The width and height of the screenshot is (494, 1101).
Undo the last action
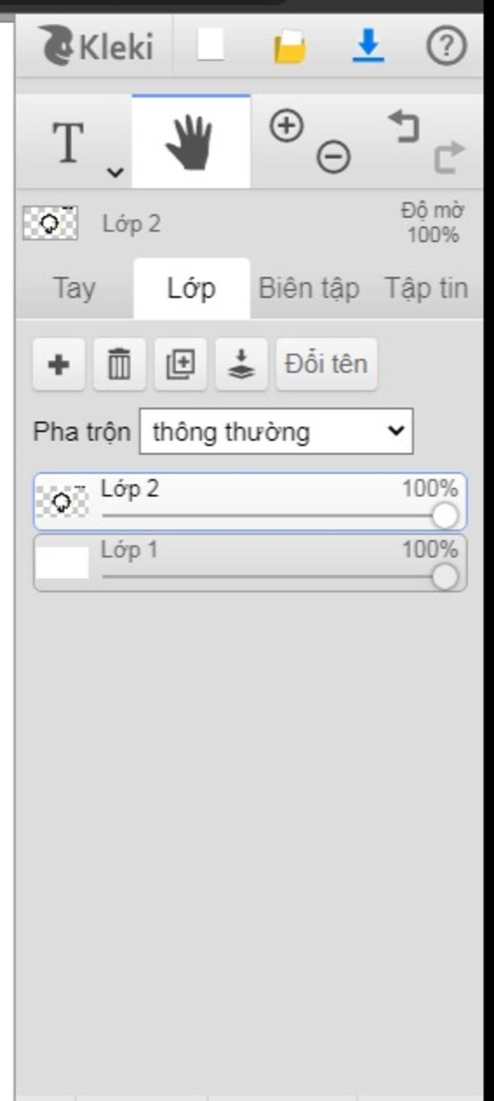click(404, 126)
